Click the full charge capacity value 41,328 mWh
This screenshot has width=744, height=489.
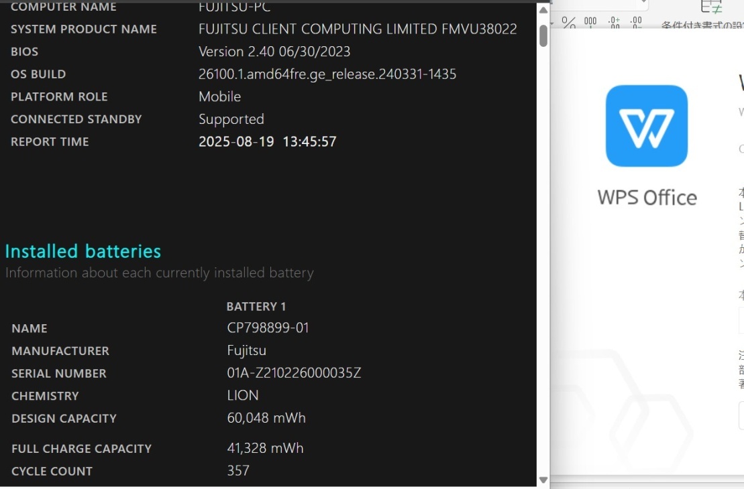click(265, 448)
